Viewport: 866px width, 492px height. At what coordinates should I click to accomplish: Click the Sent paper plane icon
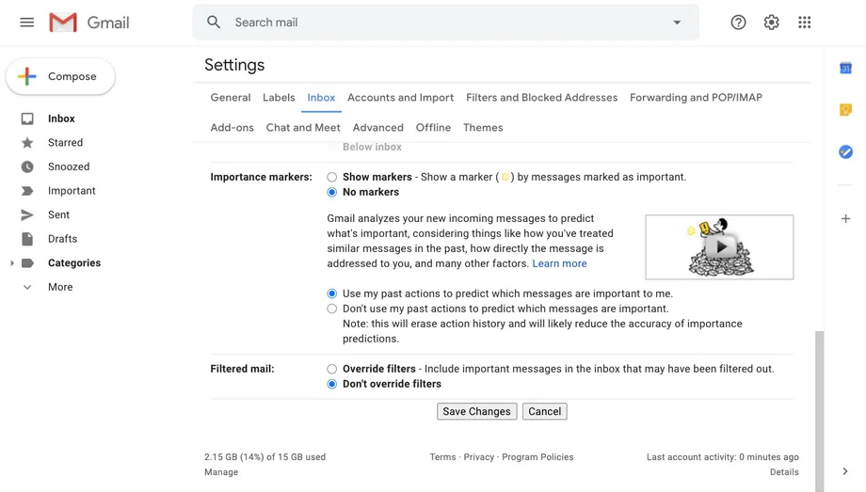[27, 214]
